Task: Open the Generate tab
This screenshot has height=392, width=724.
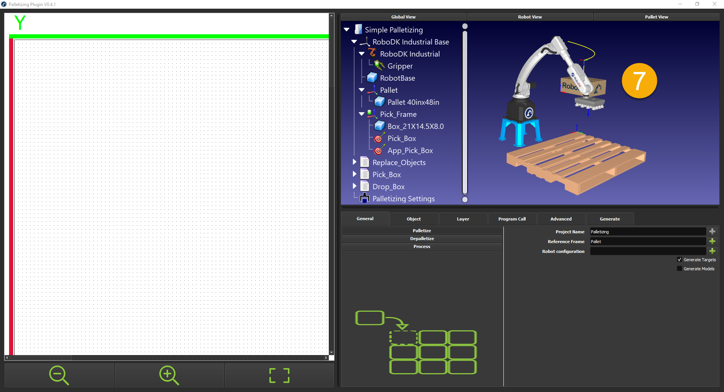Action: point(609,219)
